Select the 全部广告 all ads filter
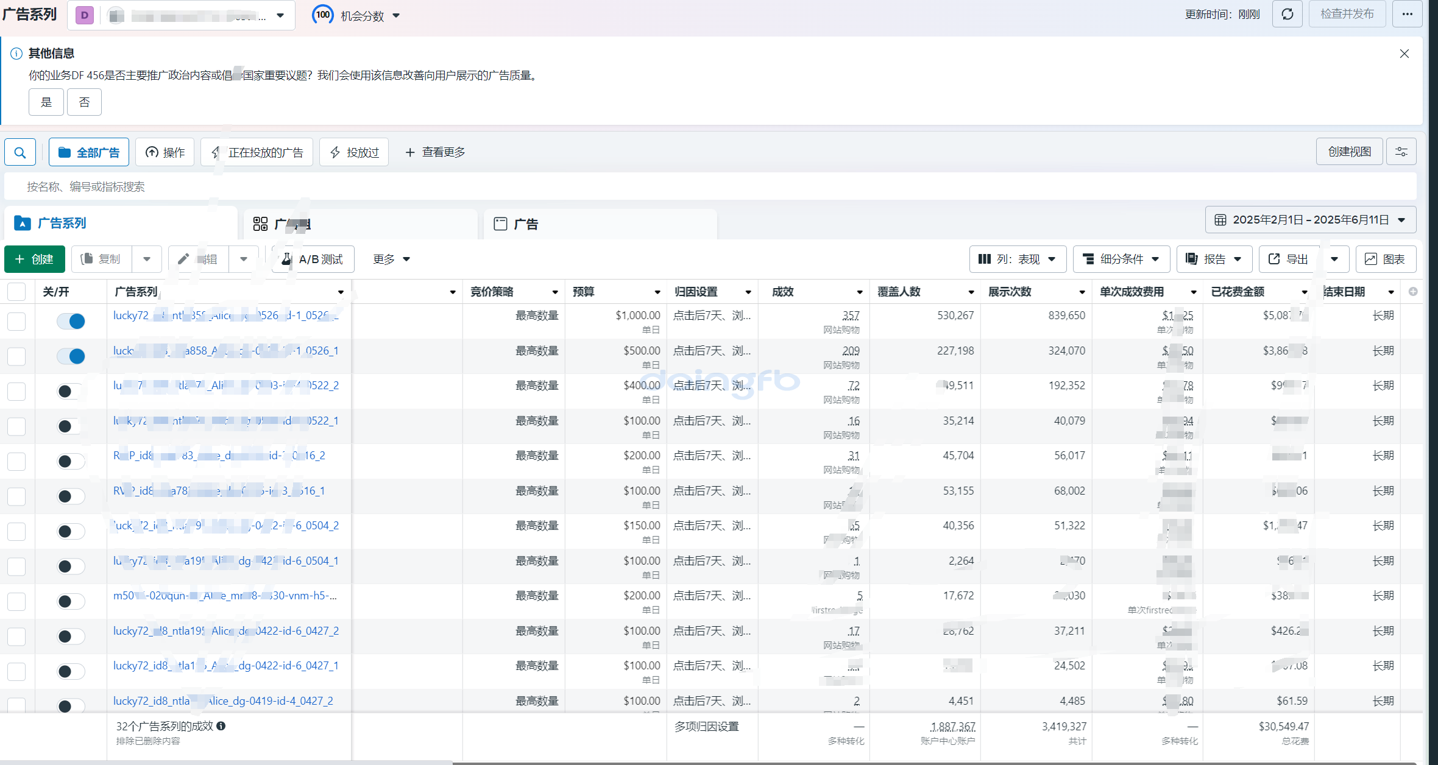The width and height of the screenshot is (1438, 765). pyautogui.click(x=89, y=152)
